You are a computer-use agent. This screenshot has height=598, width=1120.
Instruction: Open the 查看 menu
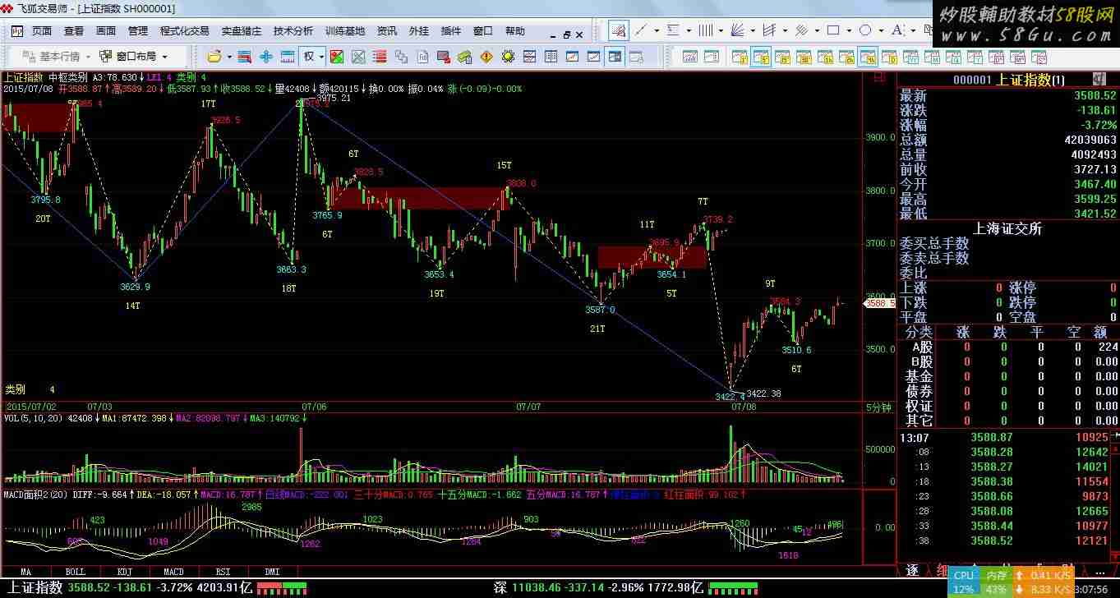coord(74,30)
